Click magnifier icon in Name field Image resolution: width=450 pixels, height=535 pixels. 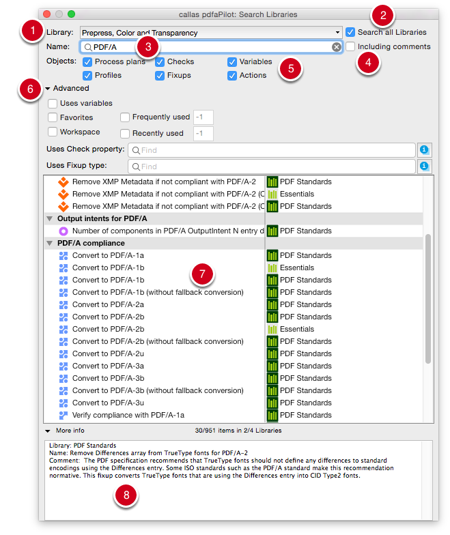87,48
